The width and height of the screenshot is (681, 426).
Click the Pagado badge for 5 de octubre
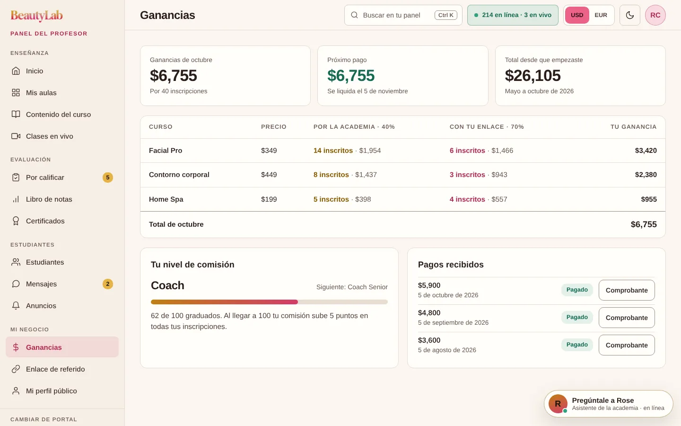tap(577, 290)
